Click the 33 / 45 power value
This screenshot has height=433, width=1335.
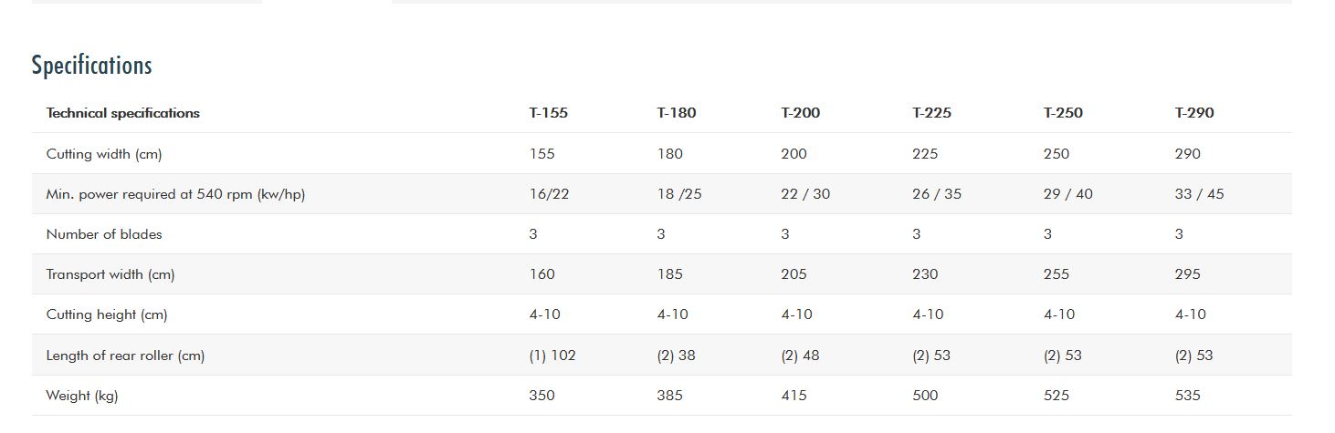(1201, 194)
